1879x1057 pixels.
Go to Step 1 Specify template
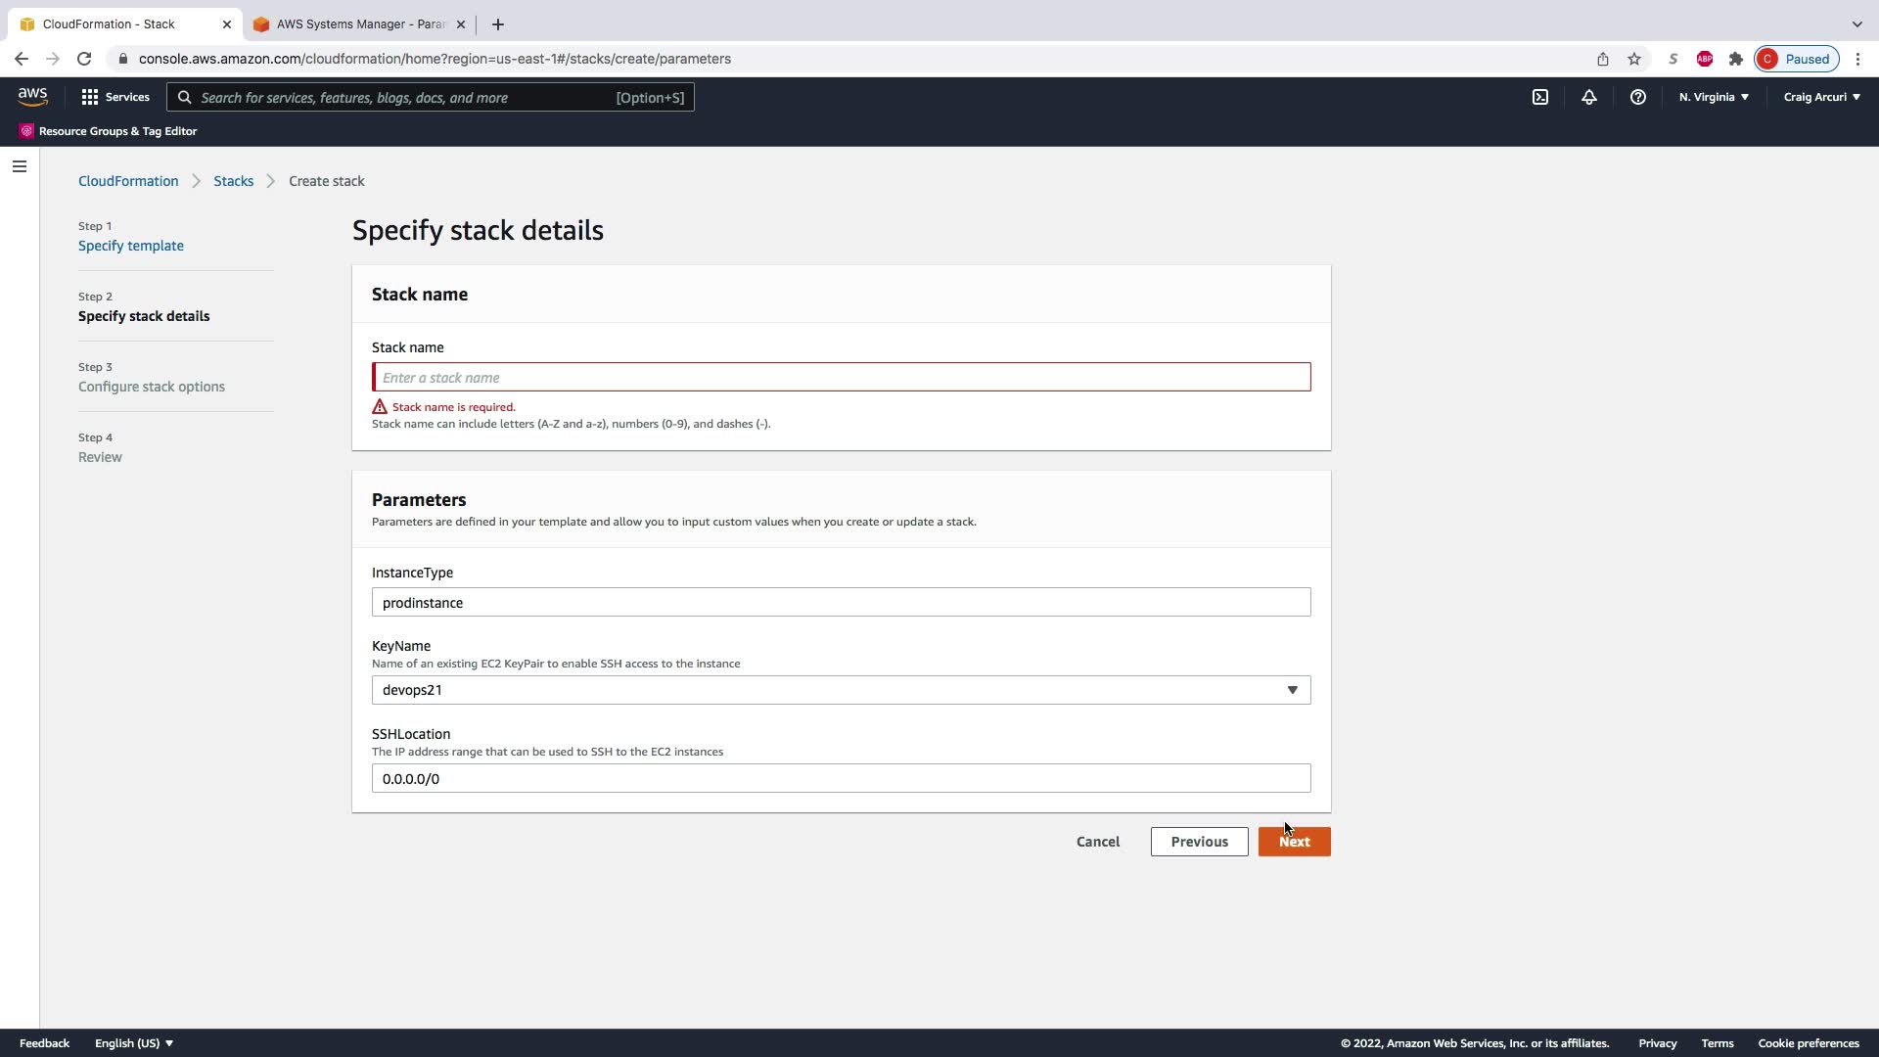click(x=131, y=246)
